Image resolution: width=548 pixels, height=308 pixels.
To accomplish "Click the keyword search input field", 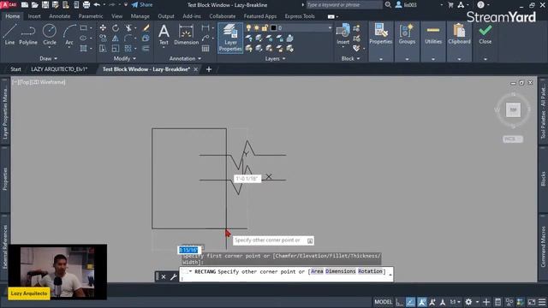I will point(344,5).
